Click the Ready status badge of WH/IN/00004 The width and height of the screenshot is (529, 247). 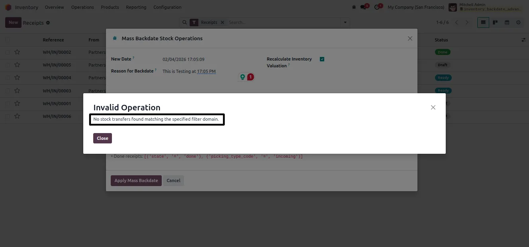coord(443,78)
